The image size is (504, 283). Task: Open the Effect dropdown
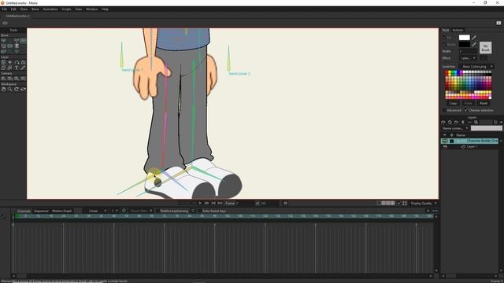click(x=469, y=58)
